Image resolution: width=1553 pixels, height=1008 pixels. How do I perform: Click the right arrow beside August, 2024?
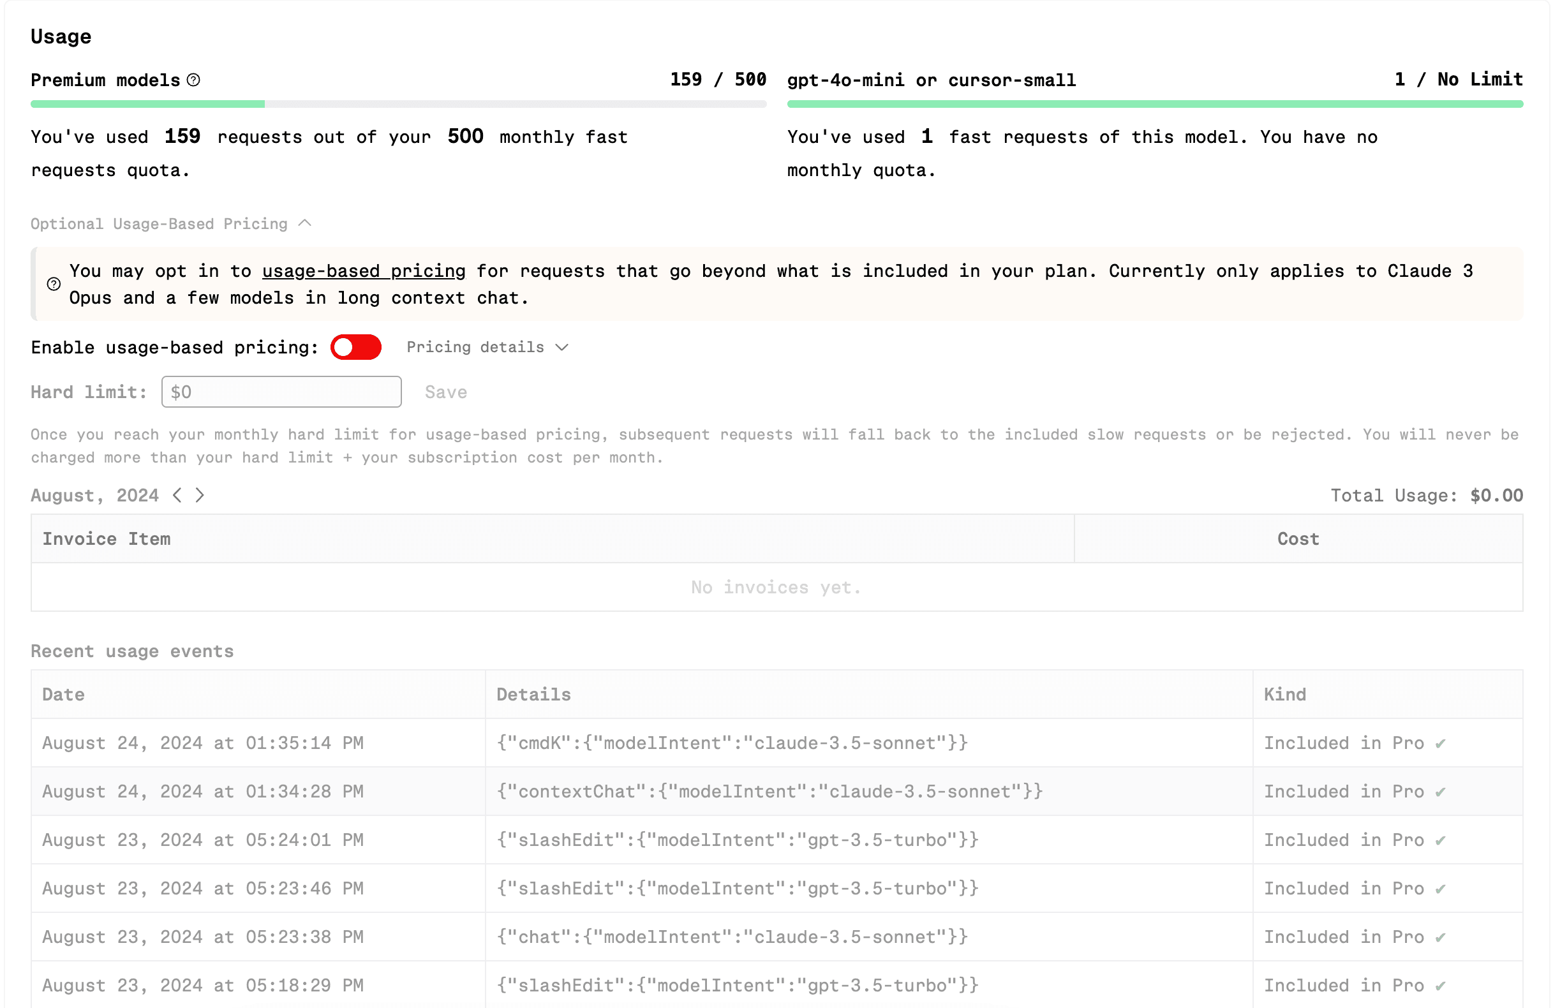coord(201,495)
